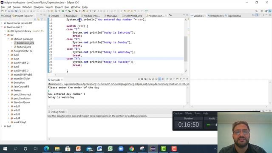Expand the Java Course Lesson 01 project
The width and height of the screenshot is (272, 153).
tap(2, 23)
